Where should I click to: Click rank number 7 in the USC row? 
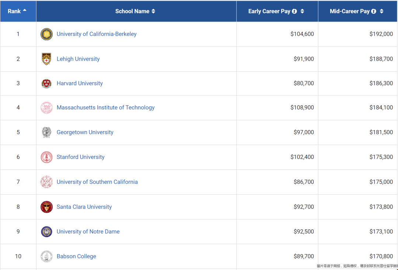point(18,182)
